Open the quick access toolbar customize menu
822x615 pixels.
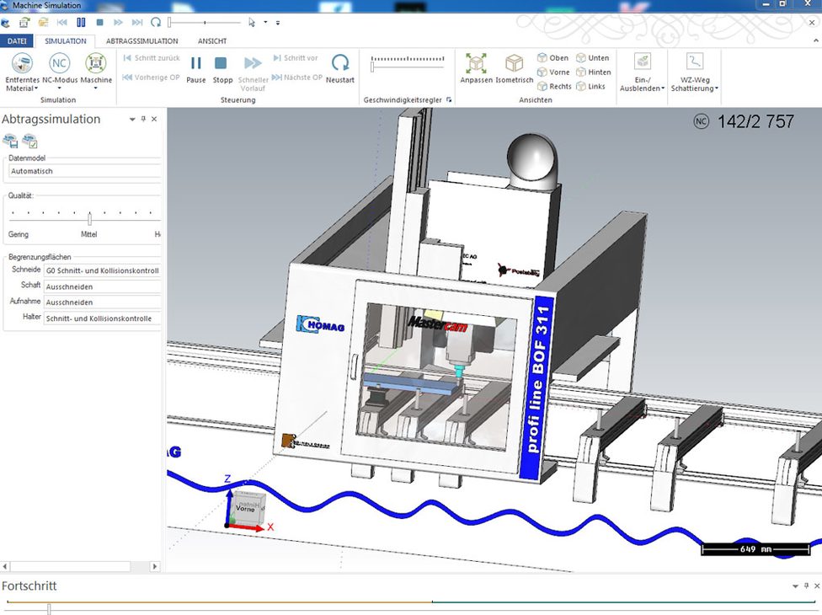(278, 23)
